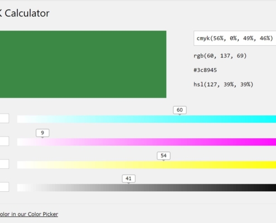Click the cyan slider handle labeled 60

tap(180, 110)
